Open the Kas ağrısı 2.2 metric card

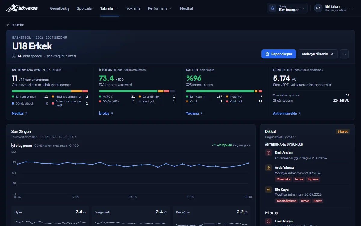211,216
